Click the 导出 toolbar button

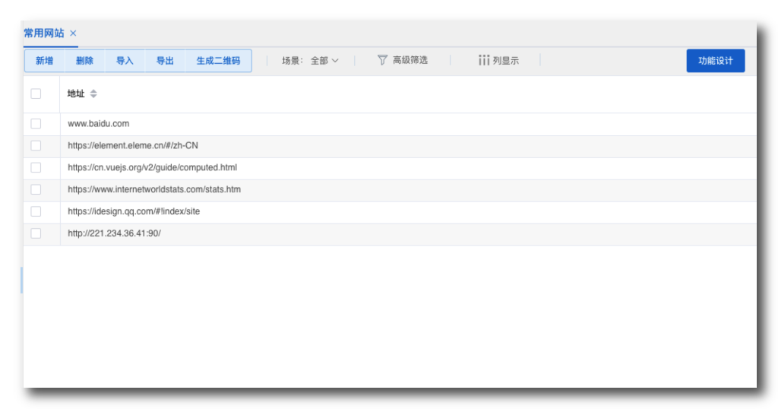165,61
